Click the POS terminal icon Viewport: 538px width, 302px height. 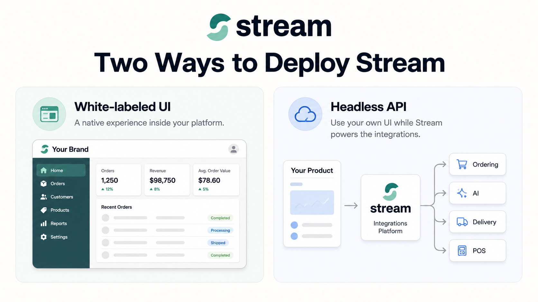(x=462, y=251)
